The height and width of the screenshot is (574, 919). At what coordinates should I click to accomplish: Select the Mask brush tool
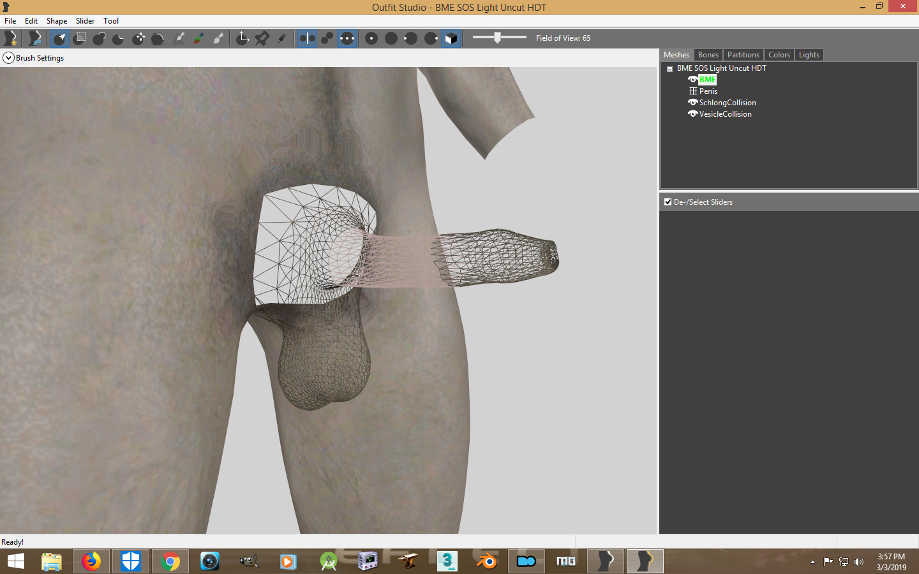80,38
